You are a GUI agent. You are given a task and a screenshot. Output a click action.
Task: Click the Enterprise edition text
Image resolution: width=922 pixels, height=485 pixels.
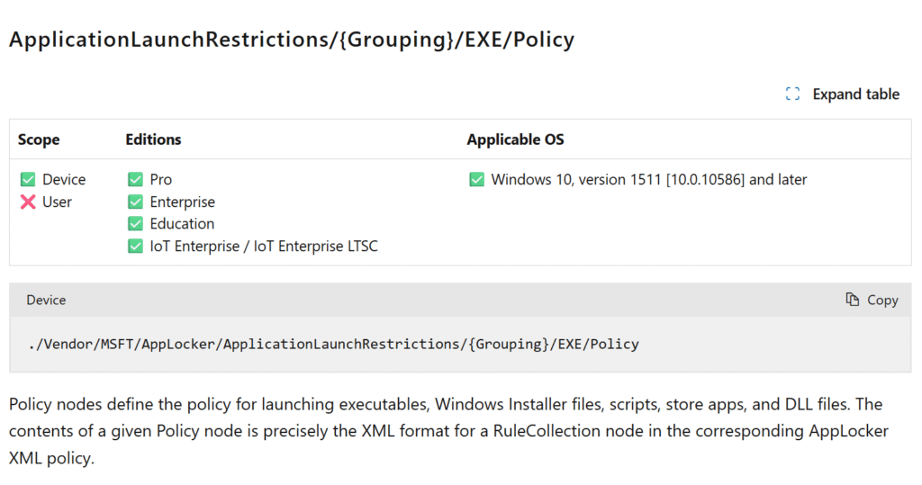pyautogui.click(x=182, y=202)
